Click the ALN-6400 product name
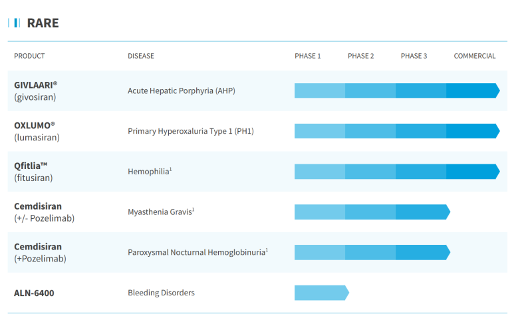Viewport: 532px width, 326px height. click(34, 293)
